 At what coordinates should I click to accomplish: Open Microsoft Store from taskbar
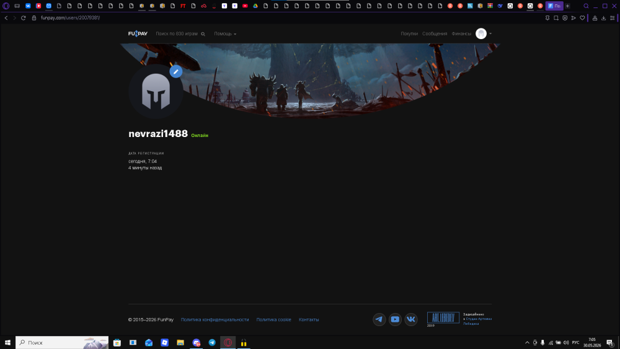117,342
